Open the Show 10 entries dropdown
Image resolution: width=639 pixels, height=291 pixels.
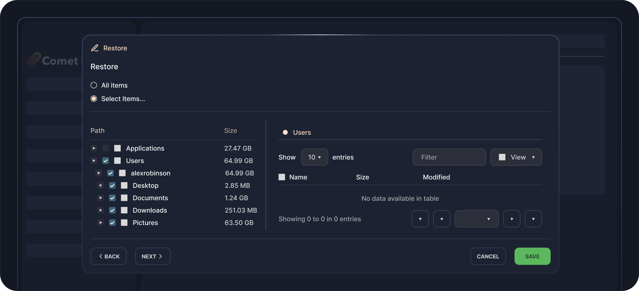[x=314, y=157]
